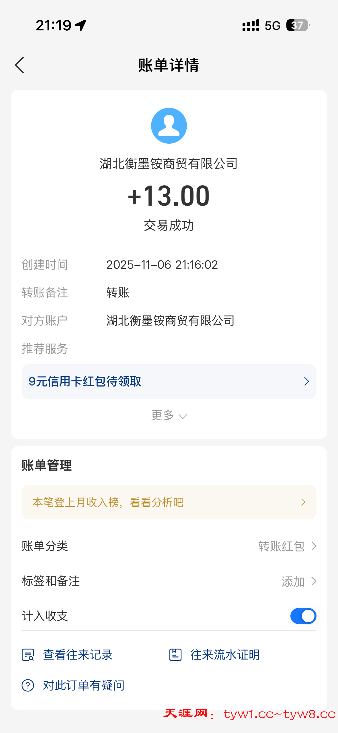Tap the transaction records list icon
The width and height of the screenshot is (338, 733).
(x=28, y=655)
